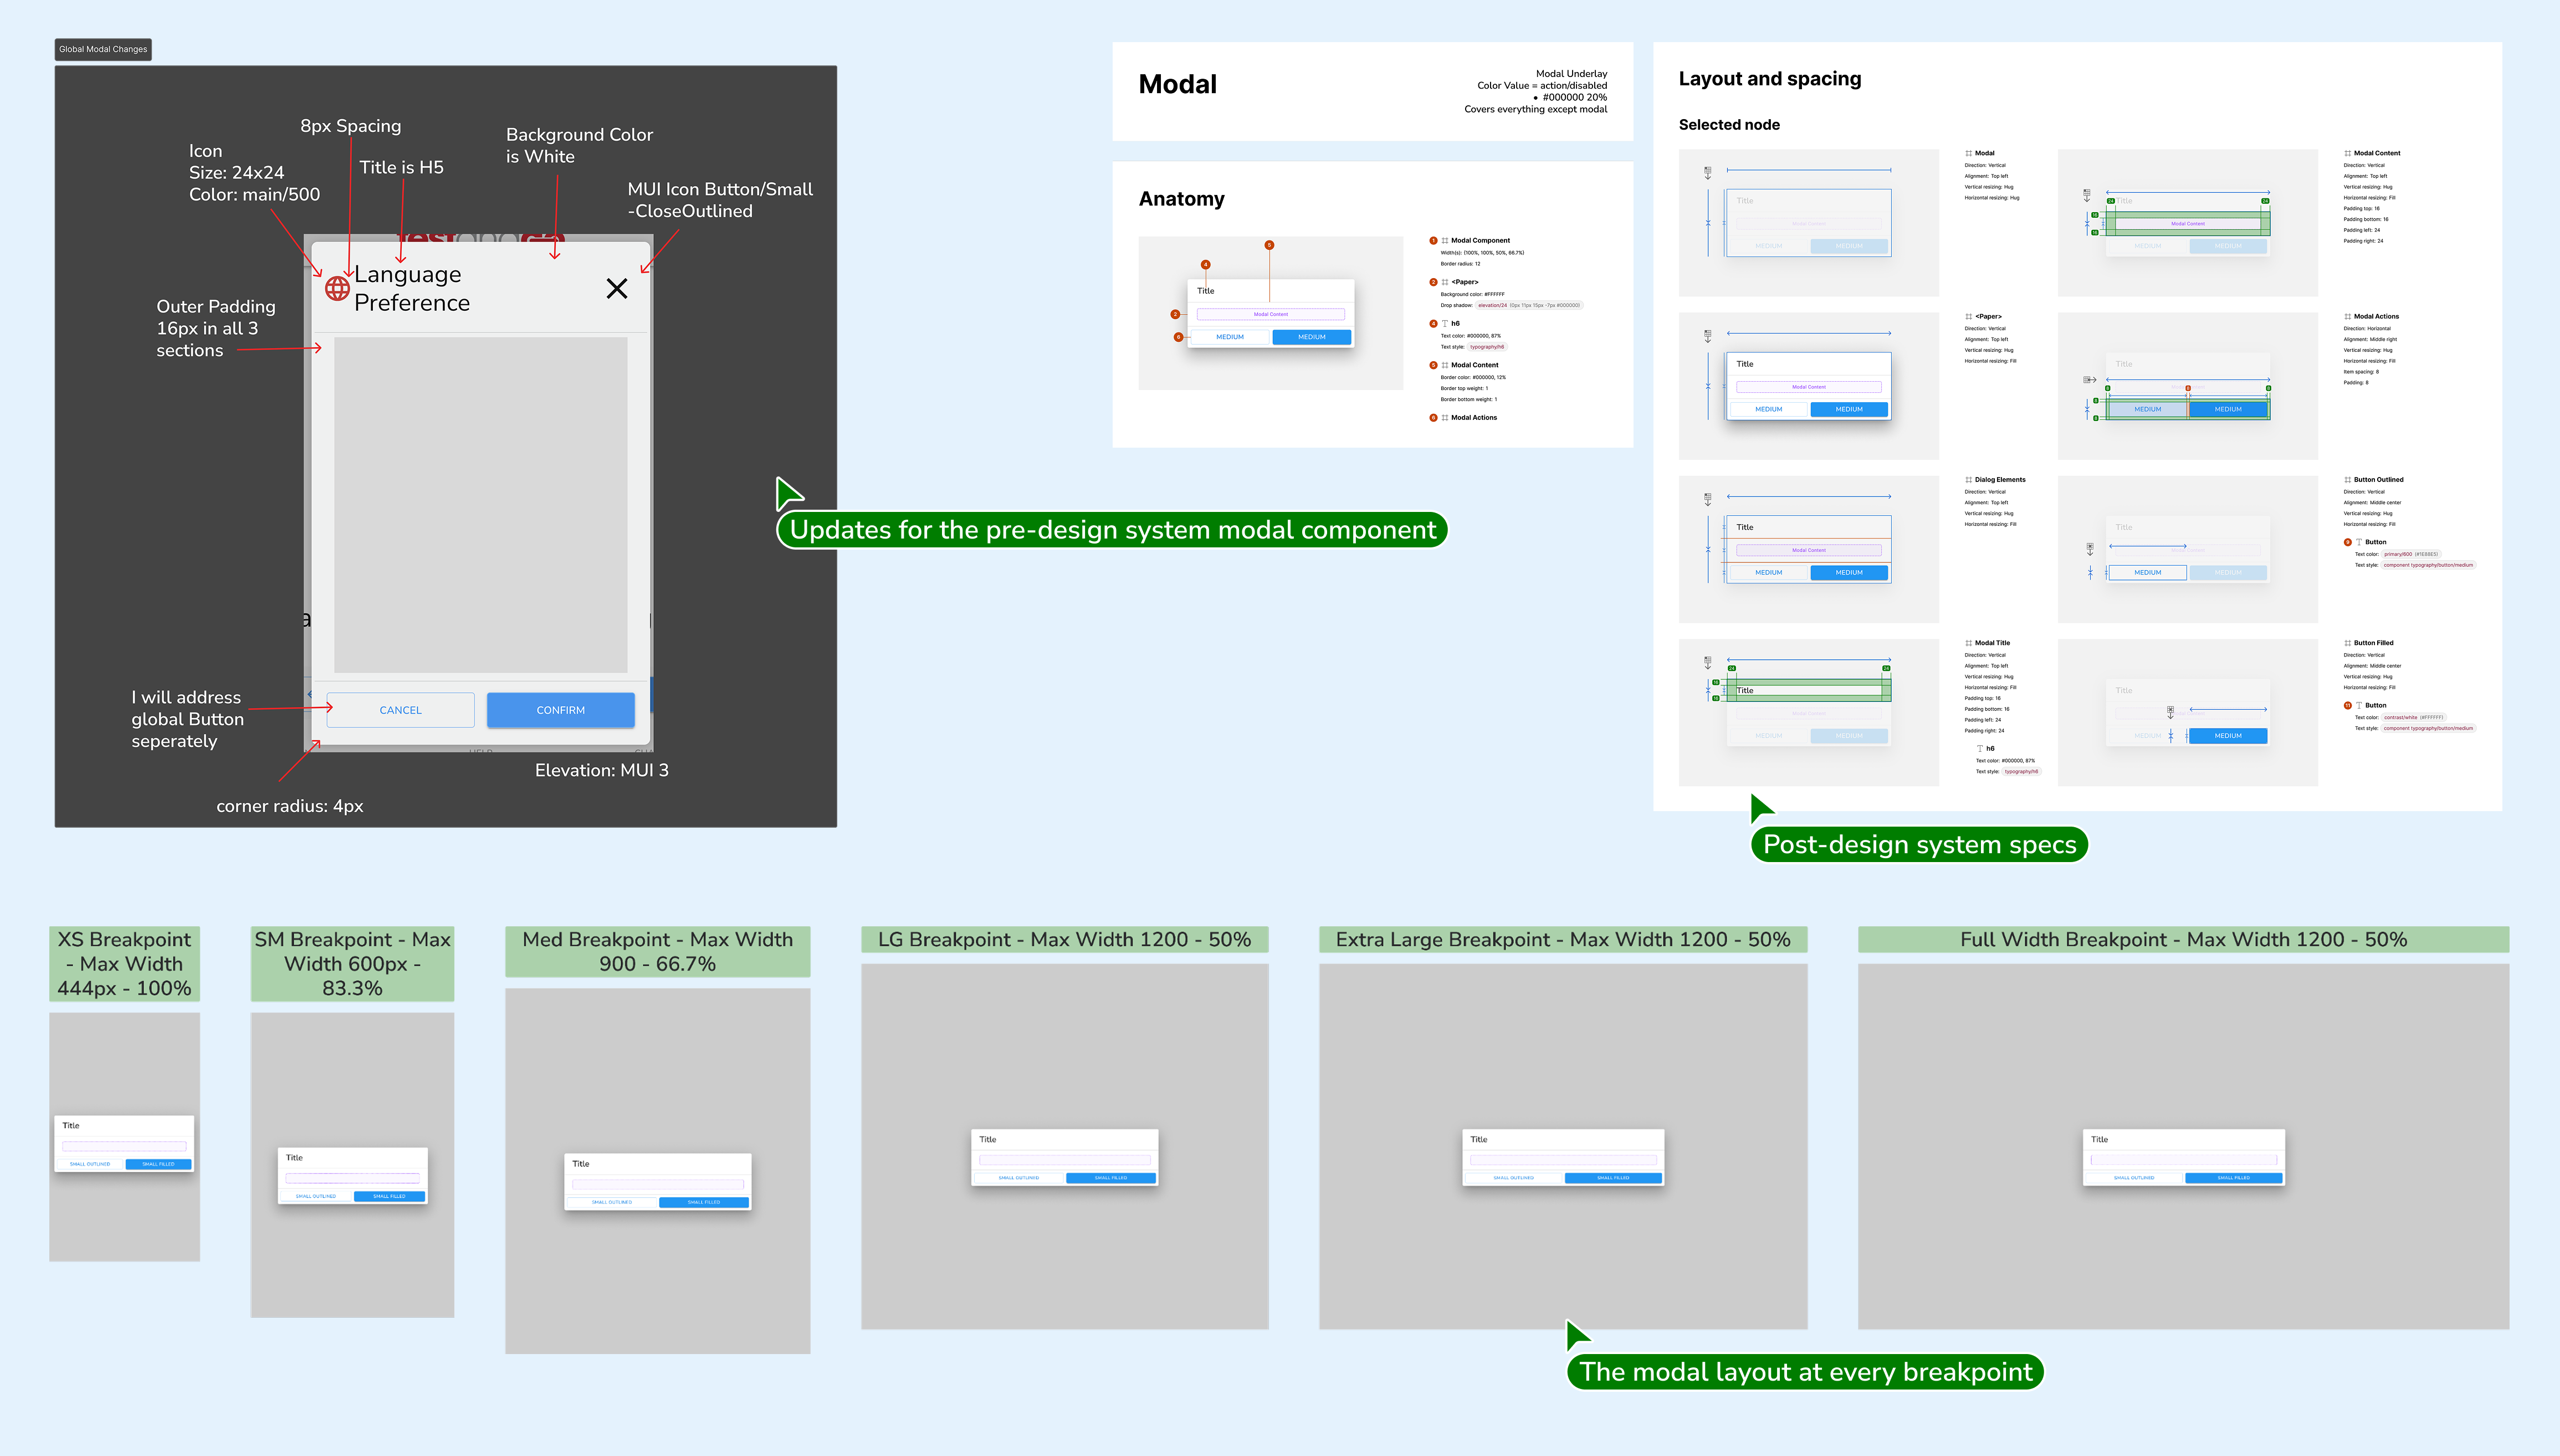The image size is (2560, 1456).
Task: Click the frame icon next to Modal spec heading
Action: tap(1968, 153)
